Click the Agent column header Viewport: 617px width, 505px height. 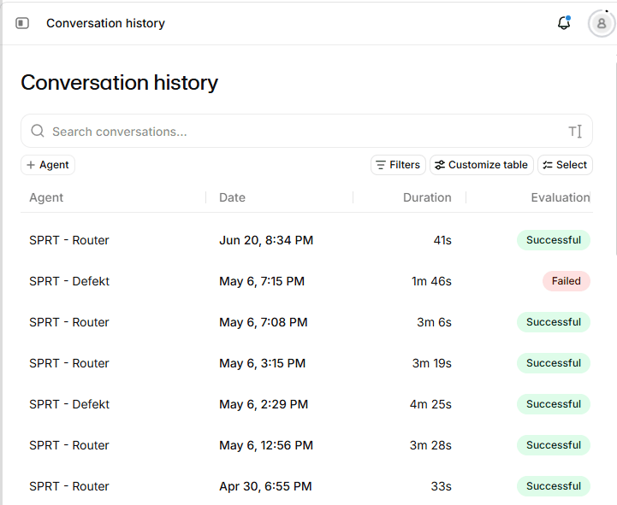(46, 197)
